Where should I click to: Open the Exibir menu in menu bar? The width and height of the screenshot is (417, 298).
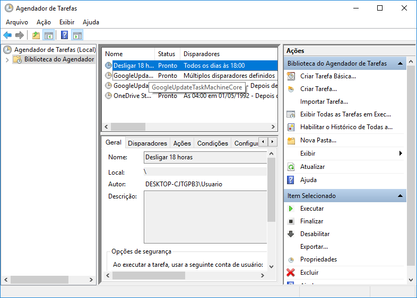[x=67, y=22]
